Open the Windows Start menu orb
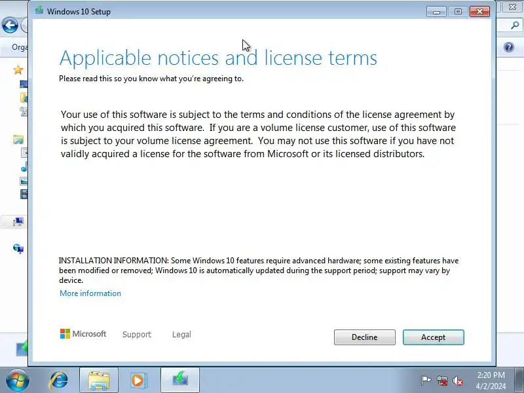Screen dimensions: 524x393 (x=17, y=381)
